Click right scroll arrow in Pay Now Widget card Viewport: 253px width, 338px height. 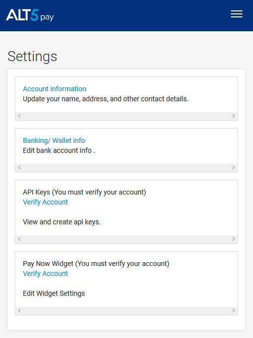pos(234,311)
